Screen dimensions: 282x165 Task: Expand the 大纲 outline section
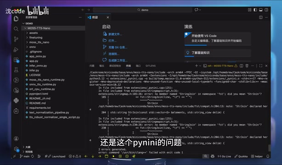coord(23,147)
